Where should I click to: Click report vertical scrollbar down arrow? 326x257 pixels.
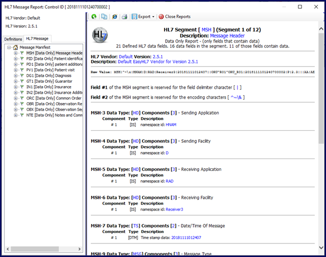pos(321,248)
